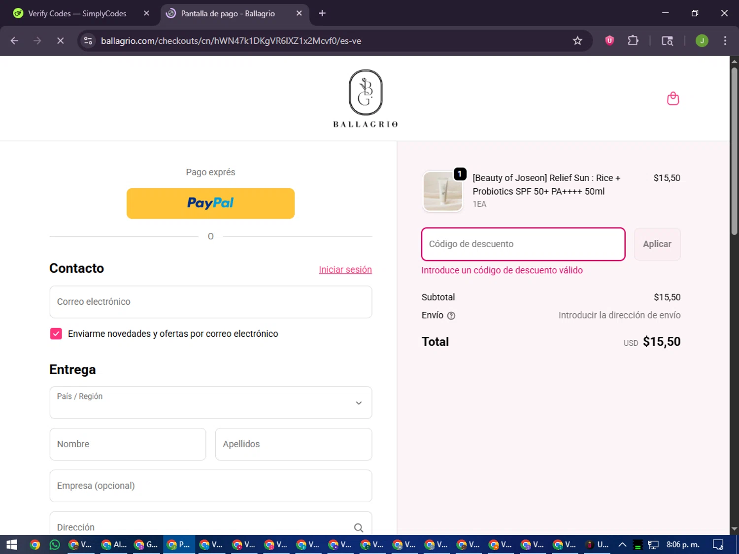Click the Aplicar discount button
739x554 pixels.
click(657, 244)
